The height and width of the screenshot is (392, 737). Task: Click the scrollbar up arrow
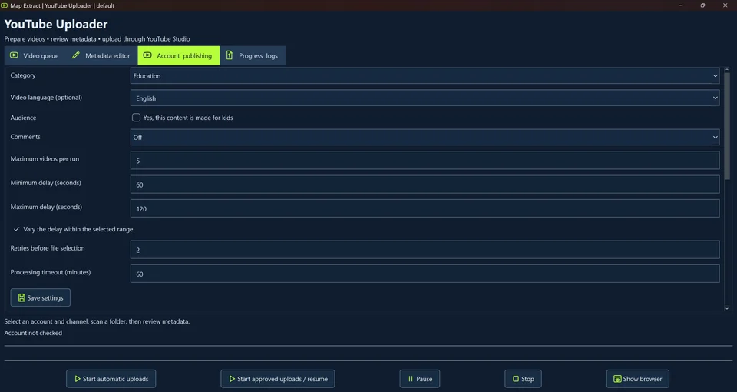click(727, 70)
